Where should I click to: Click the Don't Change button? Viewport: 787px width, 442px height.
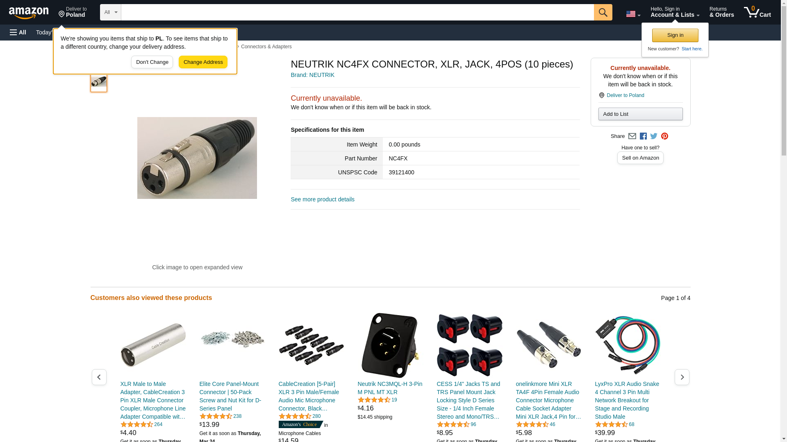click(152, 62)
